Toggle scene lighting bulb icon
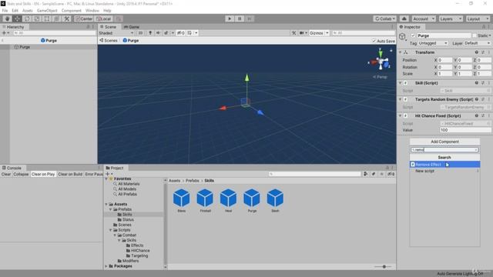 click(150, 32)
